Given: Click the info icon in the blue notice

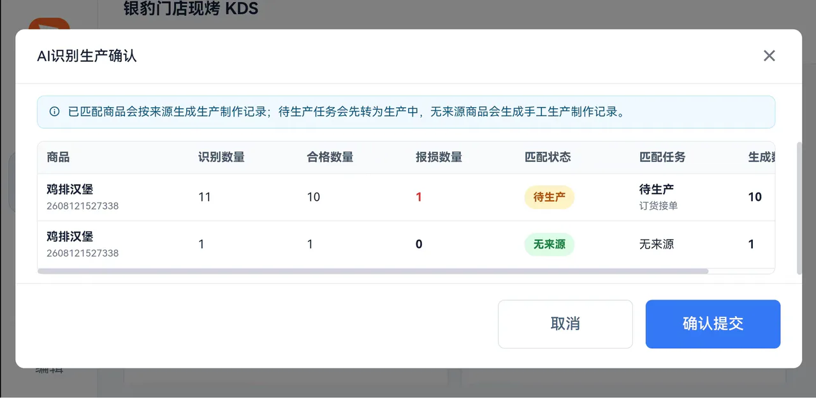Looking at the screenshot, I should pos(55,112).
